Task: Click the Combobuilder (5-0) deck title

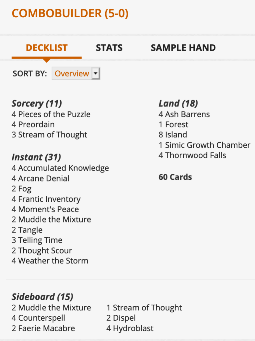Action: [70, 13]
